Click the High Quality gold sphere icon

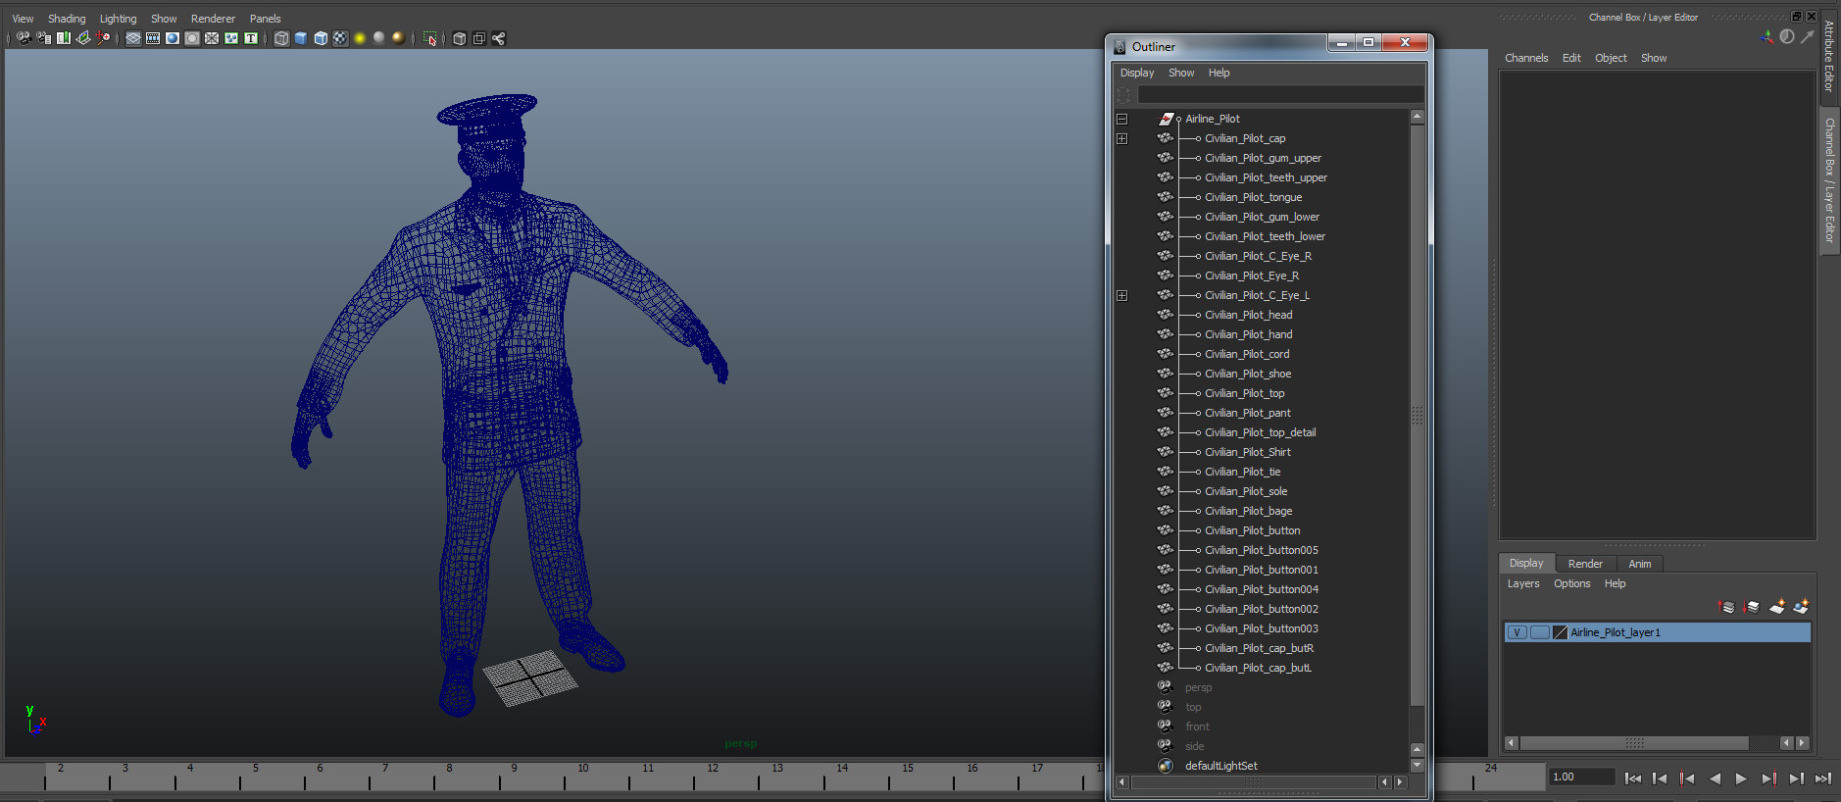398,38
